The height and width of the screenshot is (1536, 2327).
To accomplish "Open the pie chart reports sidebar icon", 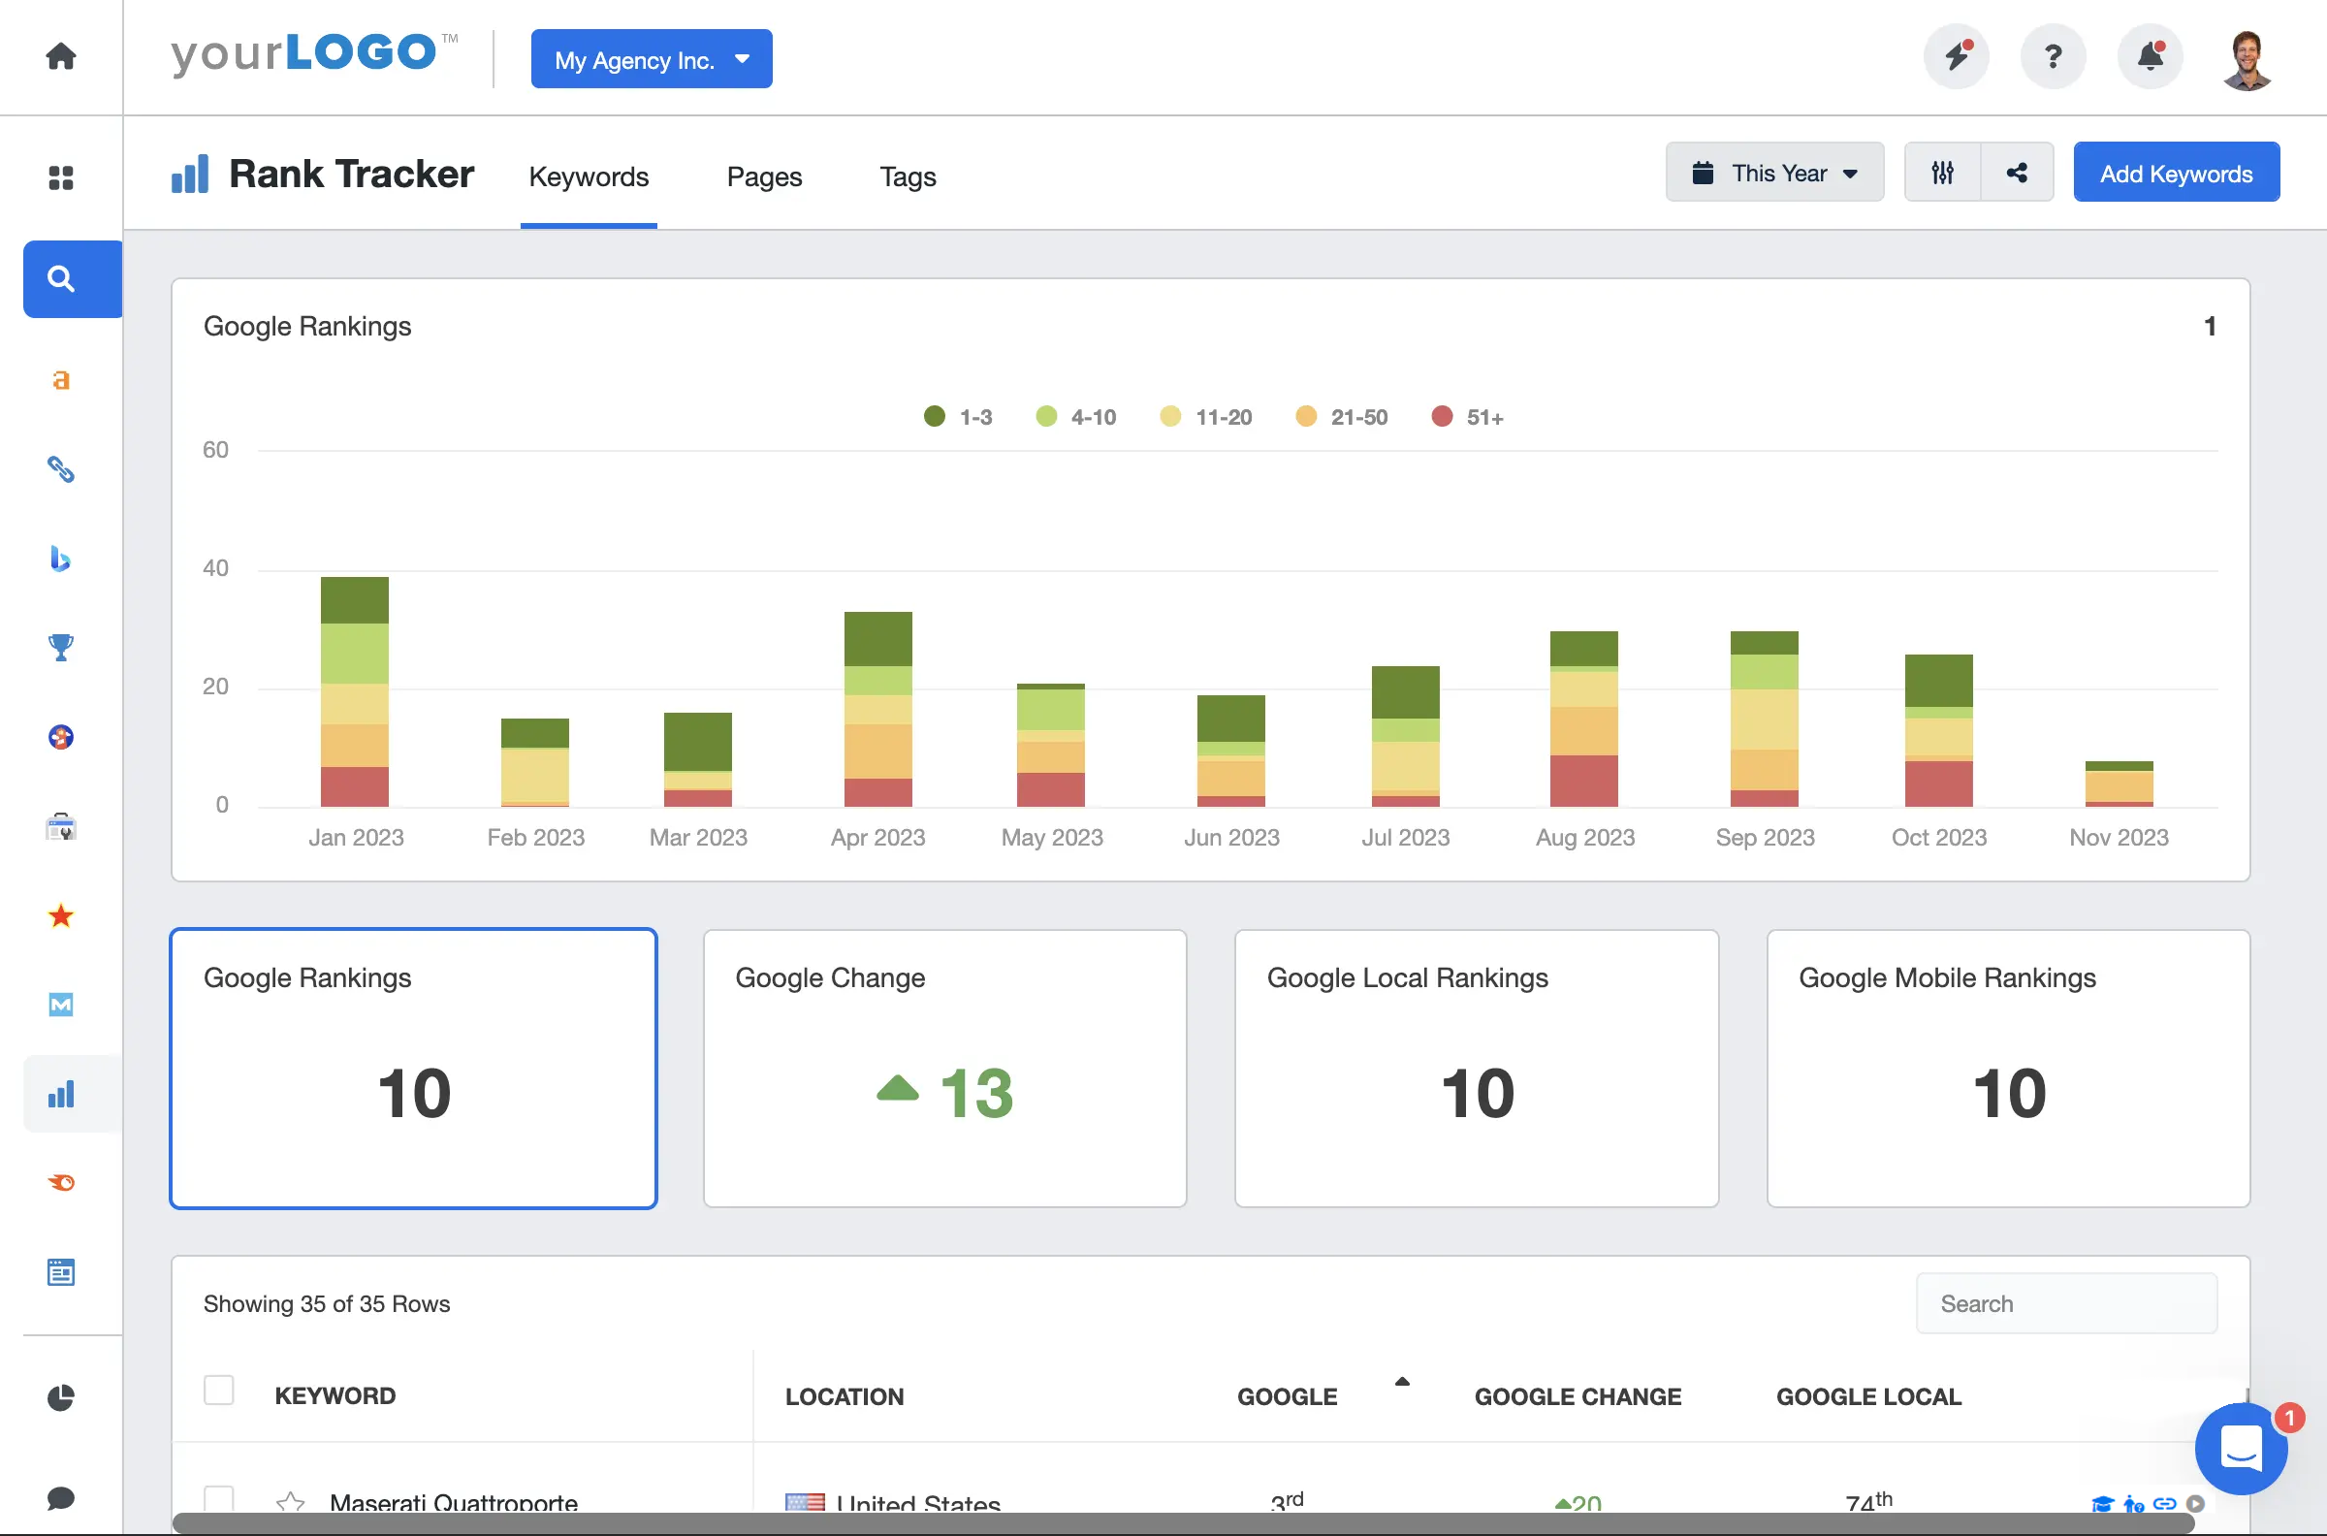I will coord(61,1398).
